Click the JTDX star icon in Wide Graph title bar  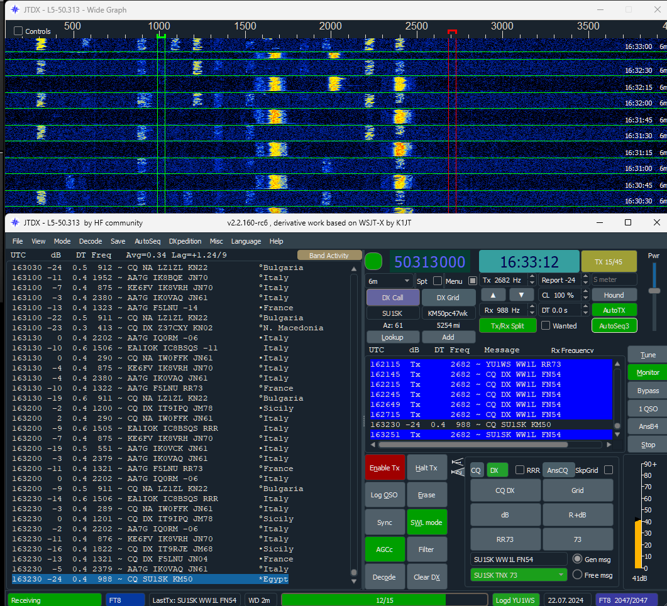15,9
